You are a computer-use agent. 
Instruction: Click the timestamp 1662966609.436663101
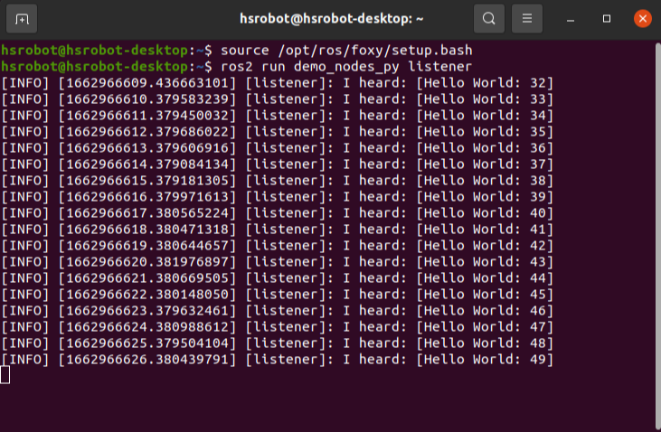pos(147,83)
